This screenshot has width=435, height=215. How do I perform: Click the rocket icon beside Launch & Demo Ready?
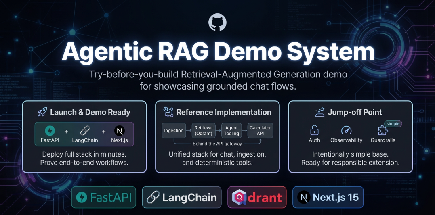pyautogui.click(x=42, y=112)
